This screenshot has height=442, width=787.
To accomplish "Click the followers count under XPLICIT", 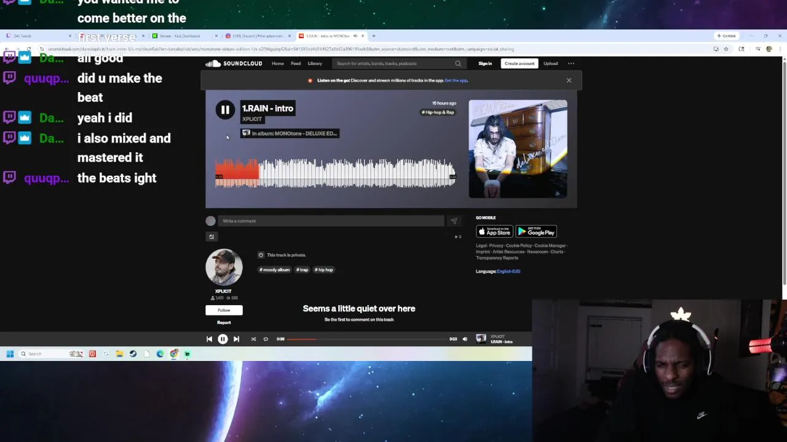I will click(218, 298).
